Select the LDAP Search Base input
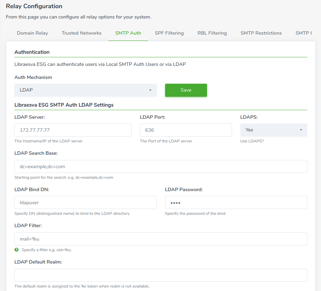 161,166
